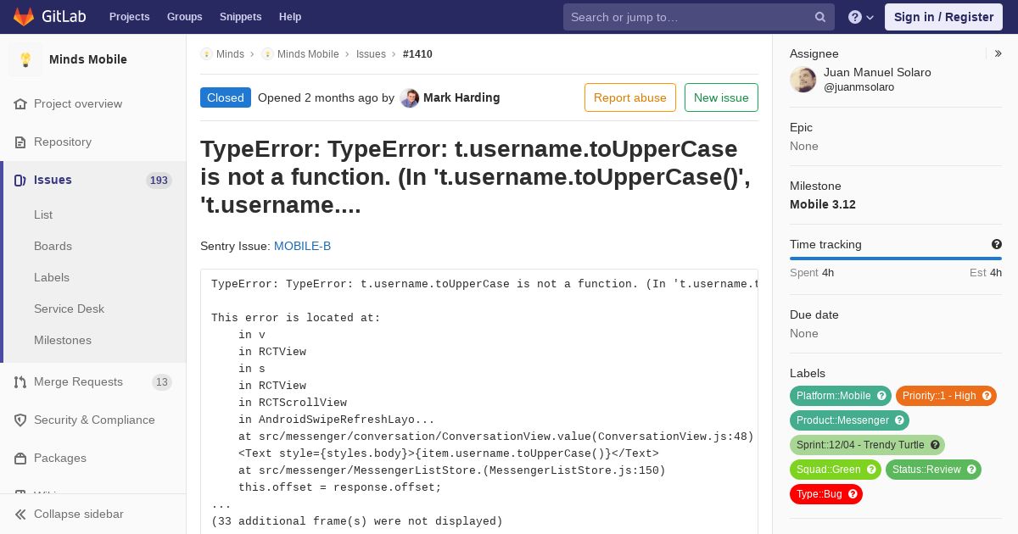Click the Minds breadcrumb lightbulb icon

(x=206, y=53)
